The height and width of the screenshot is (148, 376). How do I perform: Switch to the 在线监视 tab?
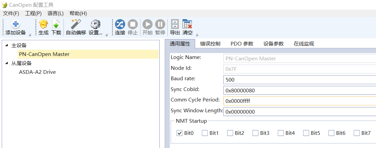click(304, 43)
